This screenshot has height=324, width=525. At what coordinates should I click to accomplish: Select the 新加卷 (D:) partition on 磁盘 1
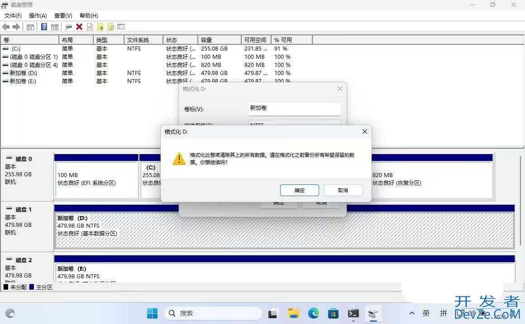pos(284,230)
